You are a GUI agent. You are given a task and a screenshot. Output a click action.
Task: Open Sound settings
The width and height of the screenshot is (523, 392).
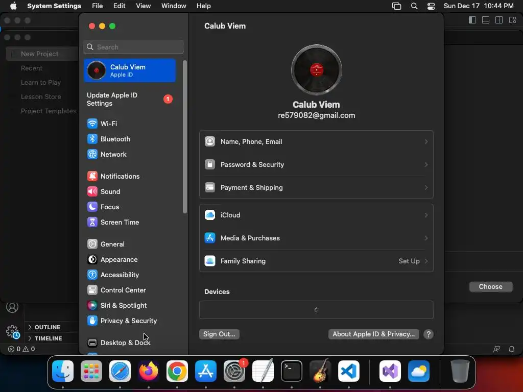tap(129, 192)
